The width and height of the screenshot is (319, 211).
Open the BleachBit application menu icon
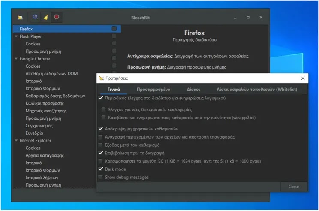coord(20,18)
